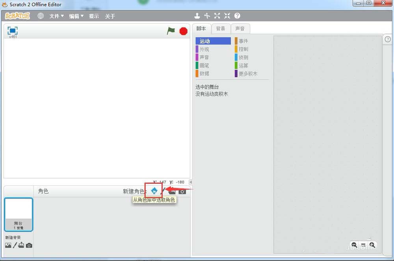Select the 声音 block category
Screen dimensions: 394x261
point(213,57)
